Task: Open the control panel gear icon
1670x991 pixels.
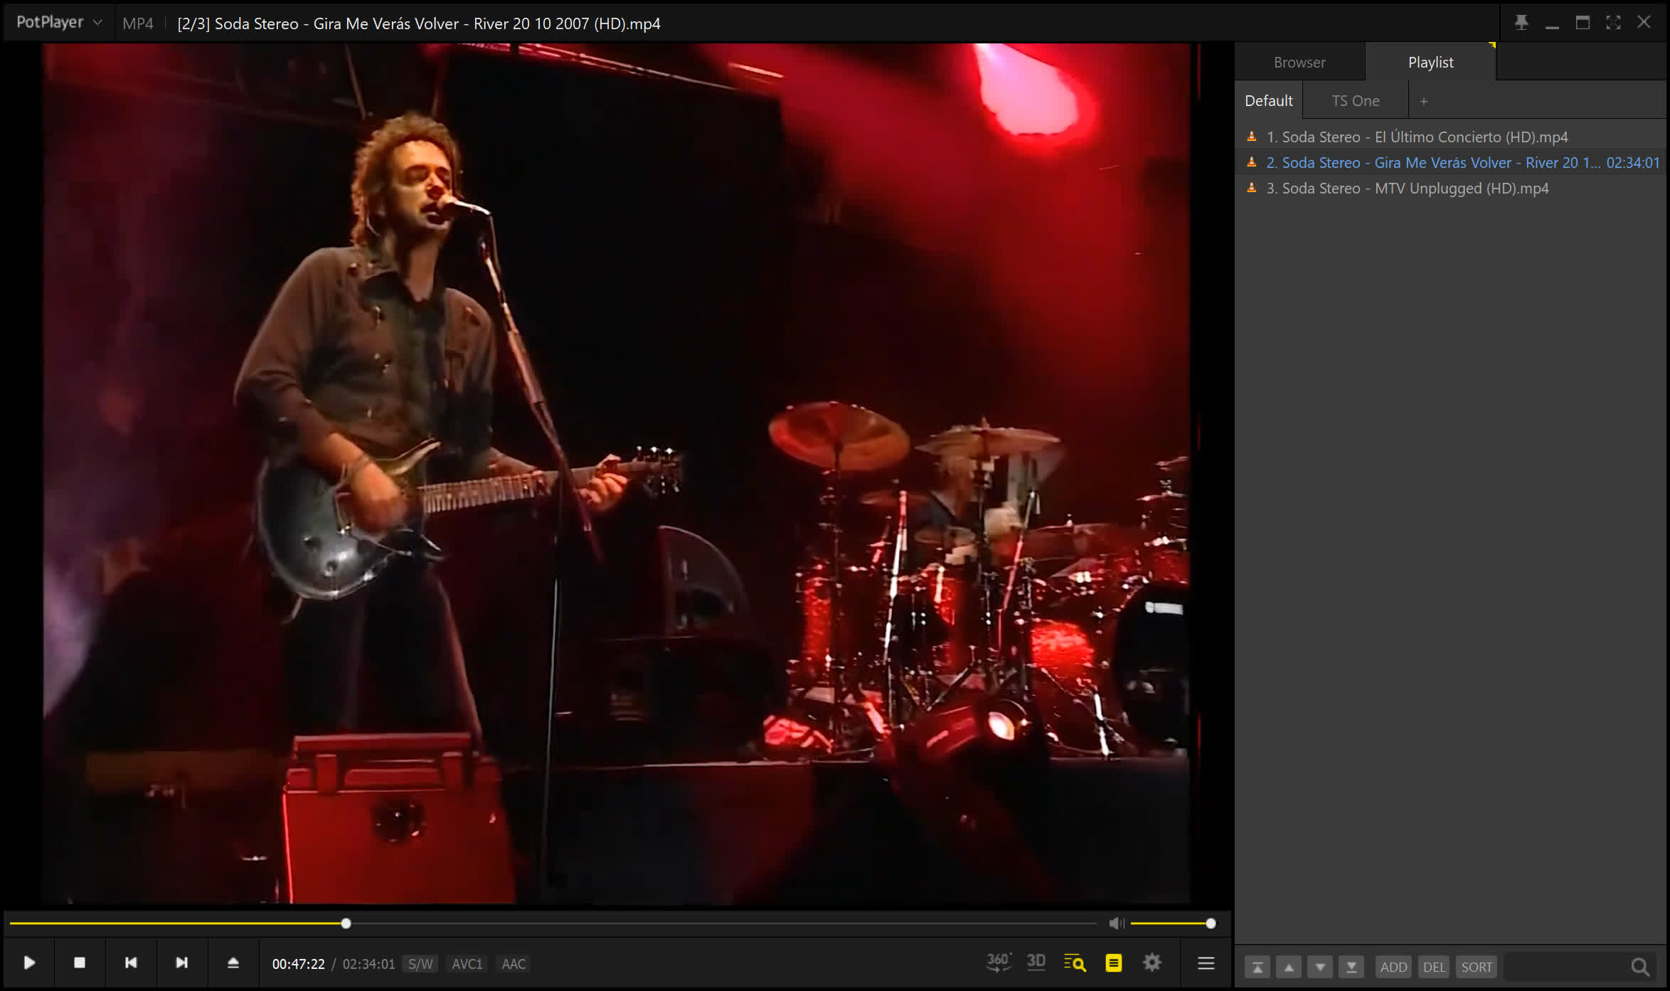Action: [1152, 963]
